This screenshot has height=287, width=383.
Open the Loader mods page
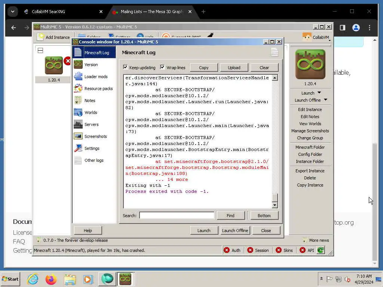(x=94, y=76)
